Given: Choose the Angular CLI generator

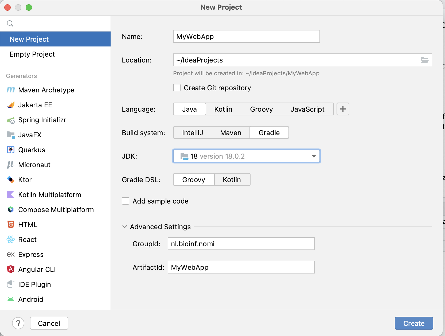Looking at the screenshot, I should pyautogui.click(x=55, y=269).
